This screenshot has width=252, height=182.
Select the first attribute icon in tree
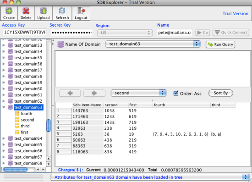pyautogui.click(x=17, y=132)
